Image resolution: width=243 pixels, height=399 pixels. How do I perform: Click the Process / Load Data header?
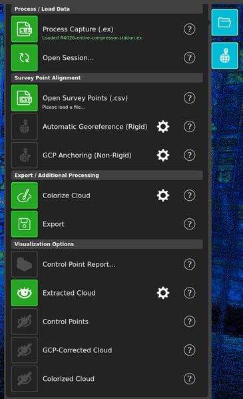[x=107, y=9]
